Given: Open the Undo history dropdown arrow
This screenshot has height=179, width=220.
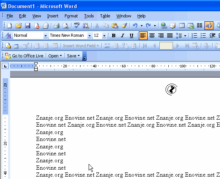Looking at the screenshot, I should tap(142, 26).
